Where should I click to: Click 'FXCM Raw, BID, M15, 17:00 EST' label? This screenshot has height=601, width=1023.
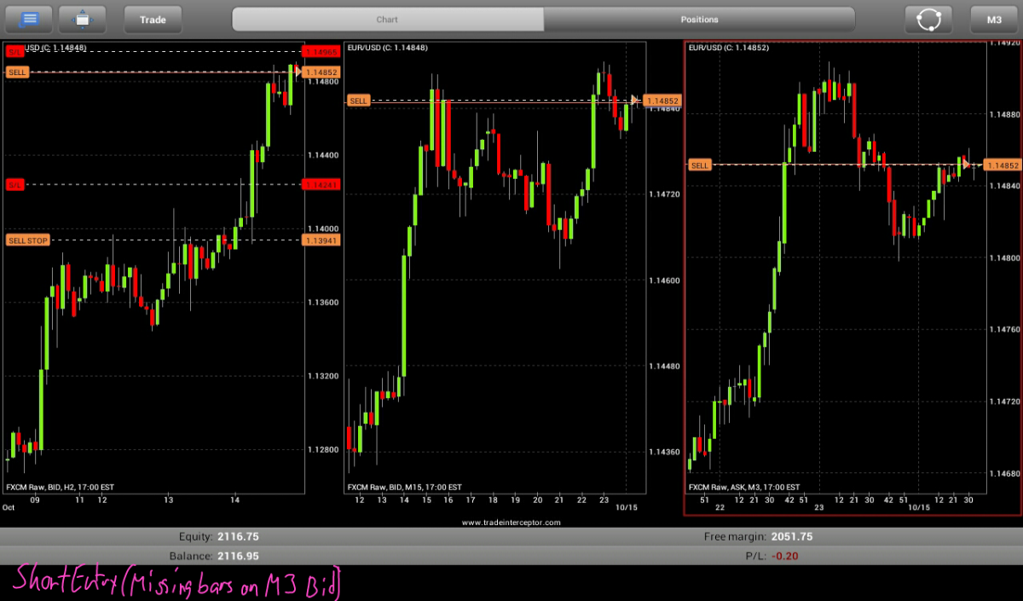[404, 487]
